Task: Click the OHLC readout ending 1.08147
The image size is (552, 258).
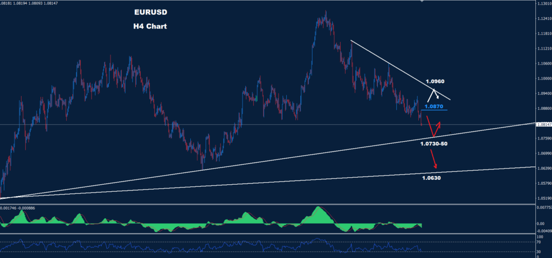Action: click(29, 3)
